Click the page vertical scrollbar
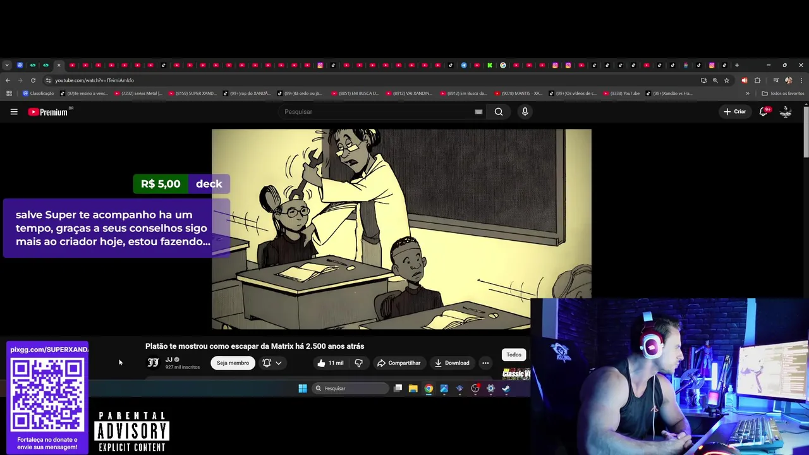The width and height of the screenshot is (809, 455). pos(806,132)
